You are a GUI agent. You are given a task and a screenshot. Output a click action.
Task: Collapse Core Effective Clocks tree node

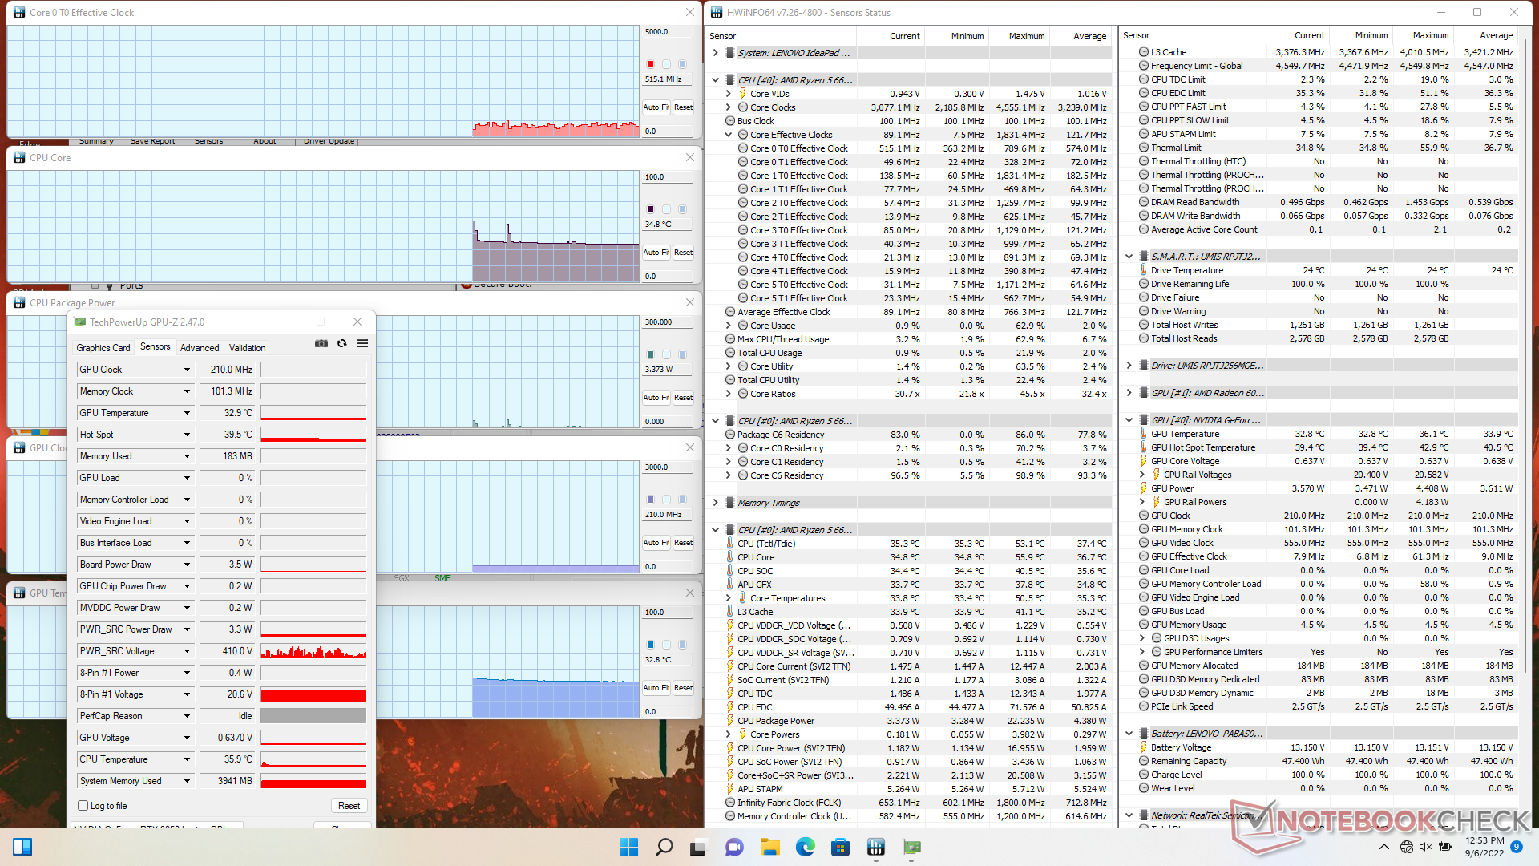point(728,135)
